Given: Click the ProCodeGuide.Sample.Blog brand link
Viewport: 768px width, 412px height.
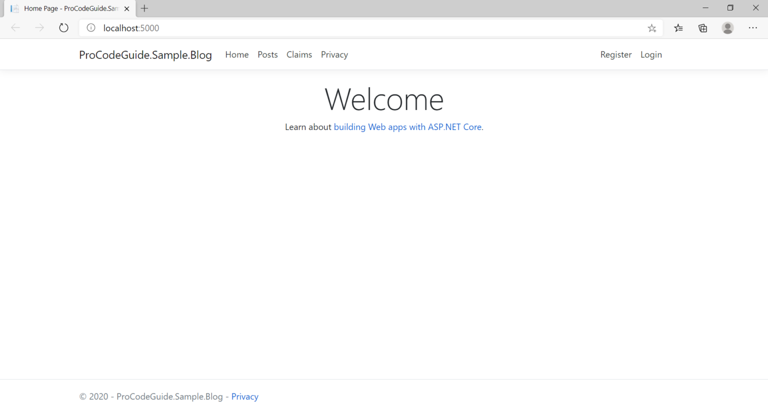Looking at the screenshot, I should coord(145,55).
